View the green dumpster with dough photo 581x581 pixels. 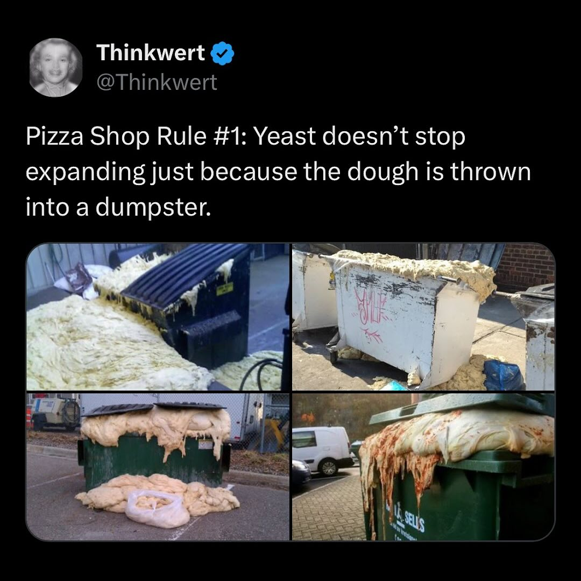[158, 467]
